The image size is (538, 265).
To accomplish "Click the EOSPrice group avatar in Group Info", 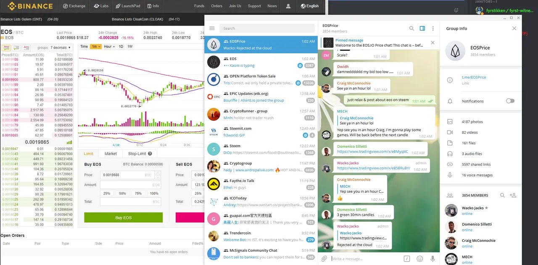I will coord(456,51).
